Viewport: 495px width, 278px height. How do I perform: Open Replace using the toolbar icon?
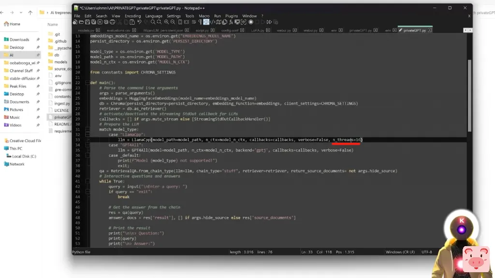tap(159, 22)
